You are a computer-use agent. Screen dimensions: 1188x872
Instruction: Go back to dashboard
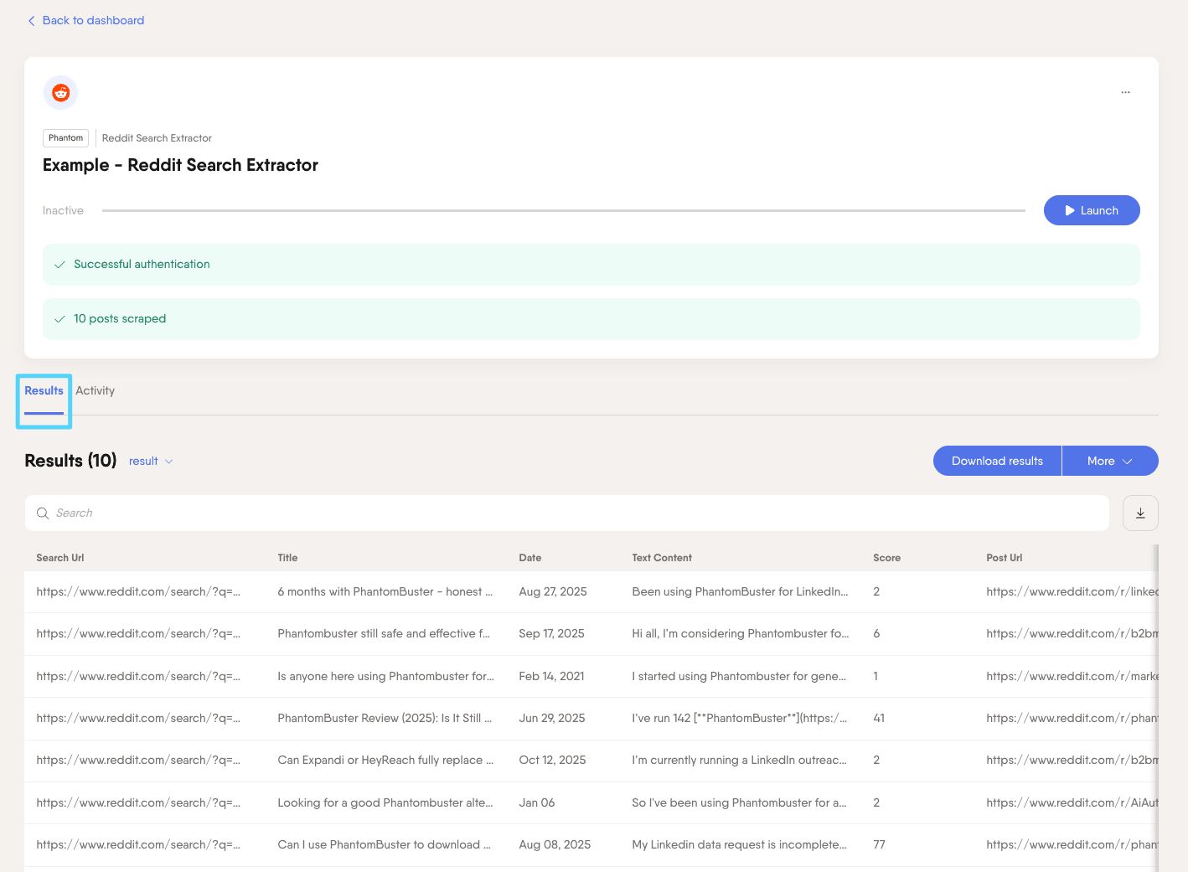85,20
